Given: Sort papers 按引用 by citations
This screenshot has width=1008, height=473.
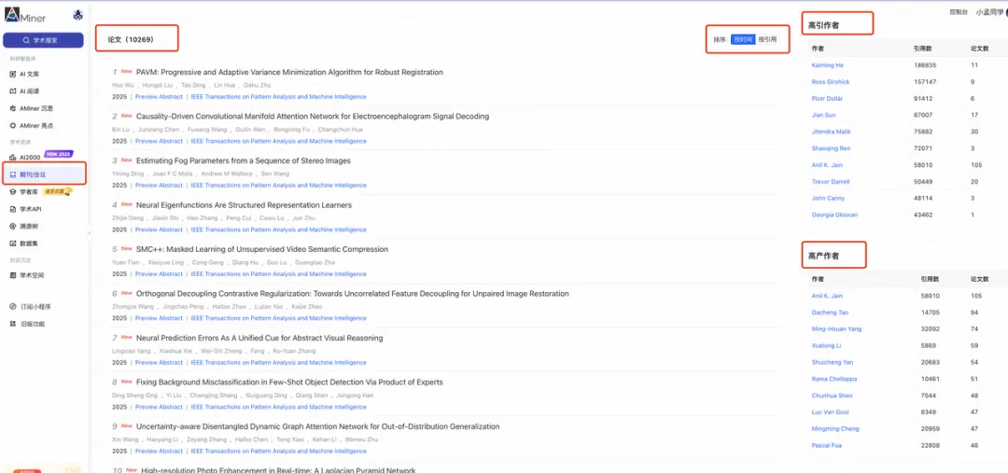Looking at the screenshot, I should pyautogui.click(x=767, y=40).
